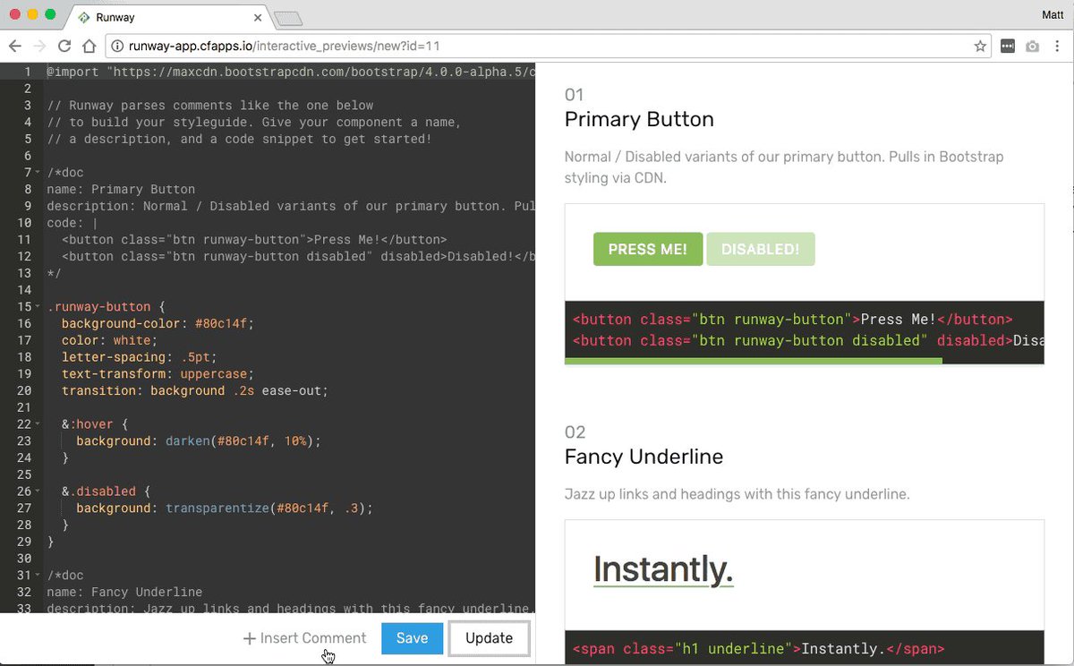Image resolution: width=1074 pixels, height=666 pixels.
Task: Click the name: Fancy Underline code line
Action: [x=124, y=592]
